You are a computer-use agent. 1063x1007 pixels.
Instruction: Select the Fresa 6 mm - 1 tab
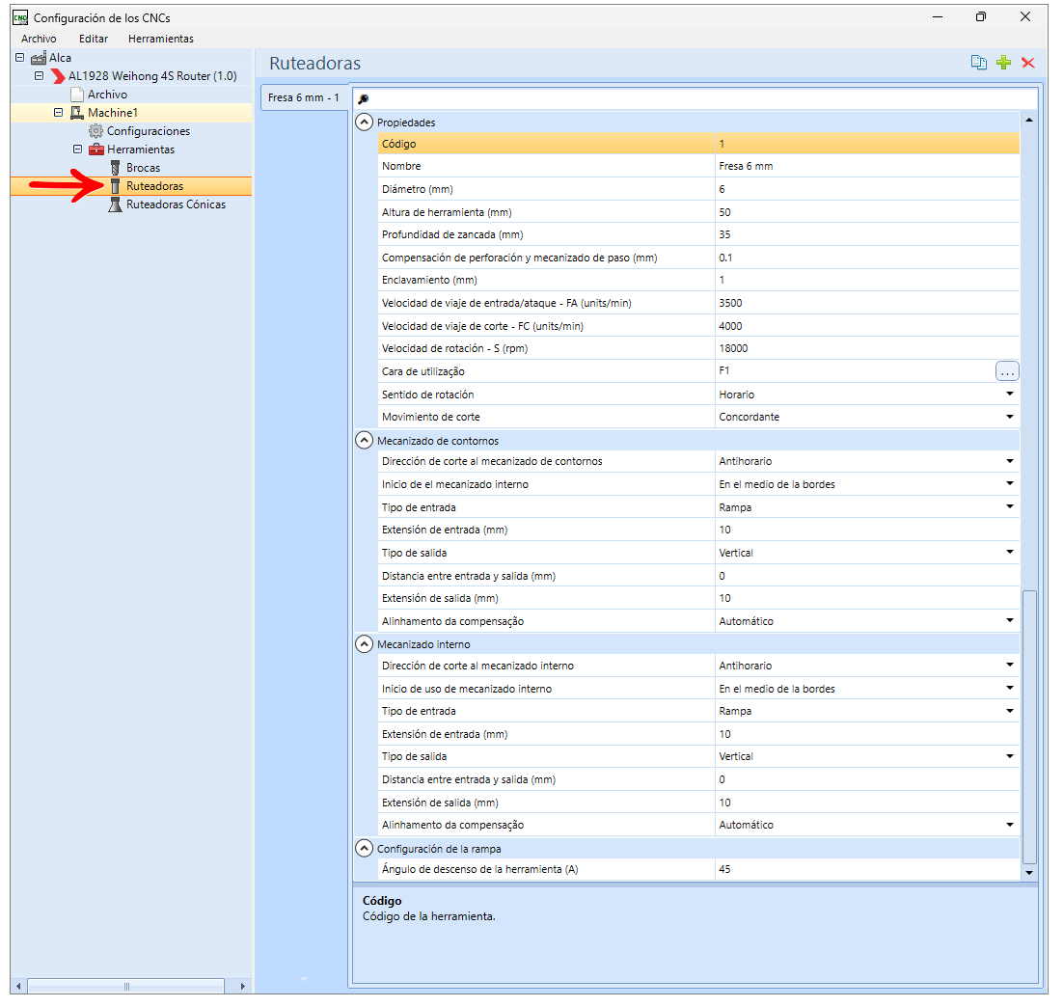coord(304,97)
